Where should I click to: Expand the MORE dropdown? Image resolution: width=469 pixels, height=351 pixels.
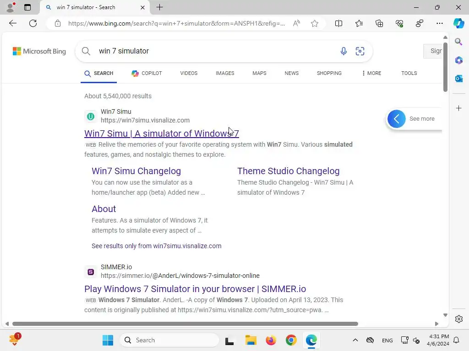371,74
